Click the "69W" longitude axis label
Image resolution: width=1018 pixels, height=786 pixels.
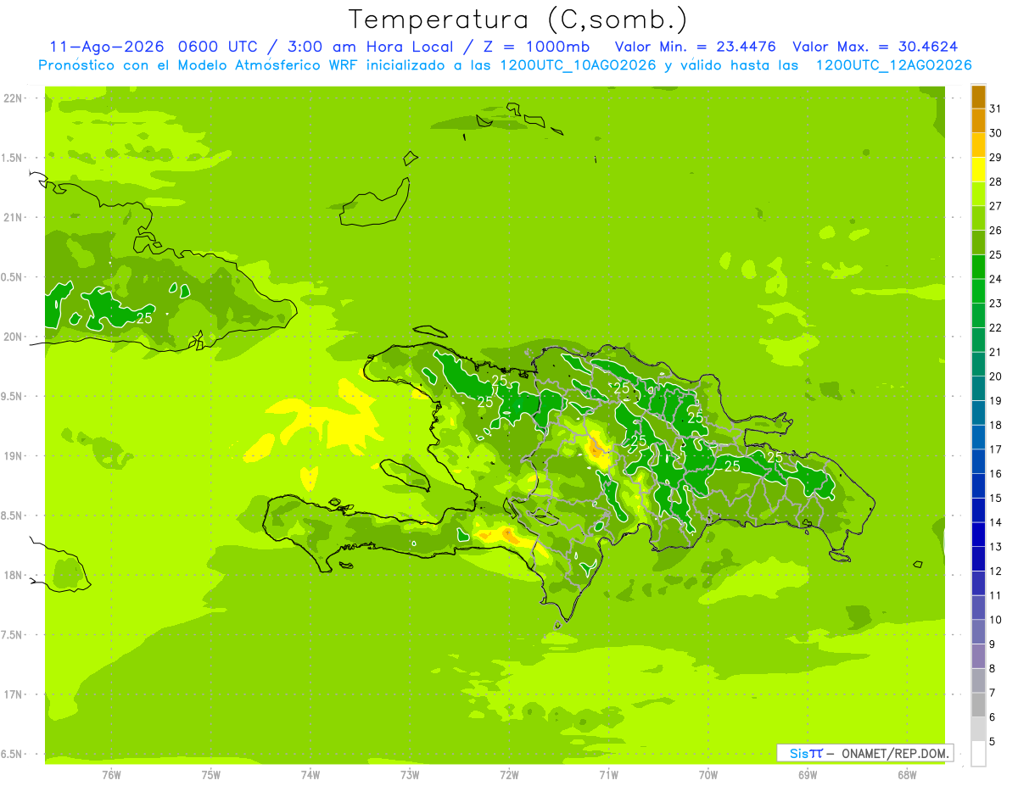click(808, 774)
